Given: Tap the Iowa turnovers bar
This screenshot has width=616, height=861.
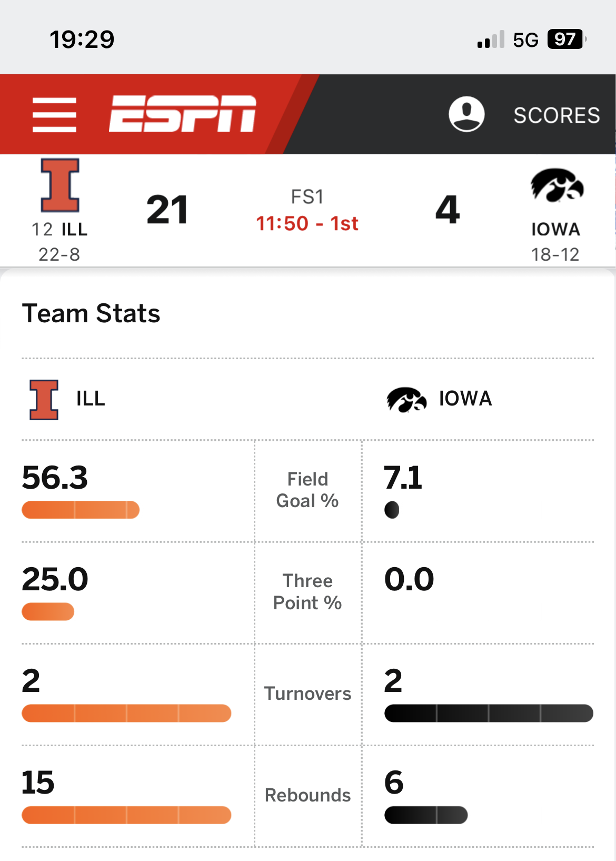Looking at the screenshot, I should pyautogui.click(x=489, y=713).
